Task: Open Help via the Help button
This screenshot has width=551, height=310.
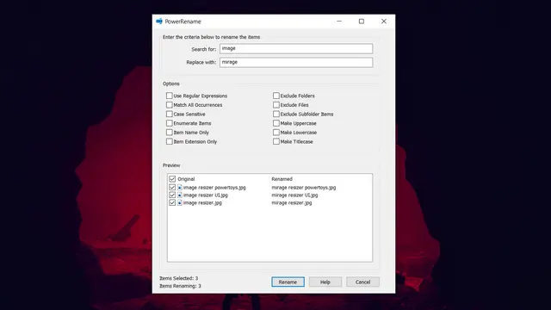Action: tap(325, 282)
